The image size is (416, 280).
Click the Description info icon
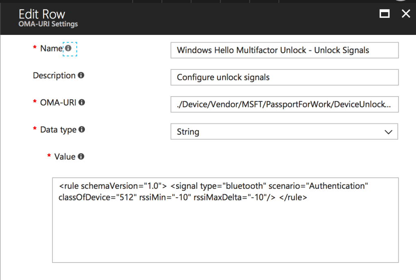[x=81, y=75]
